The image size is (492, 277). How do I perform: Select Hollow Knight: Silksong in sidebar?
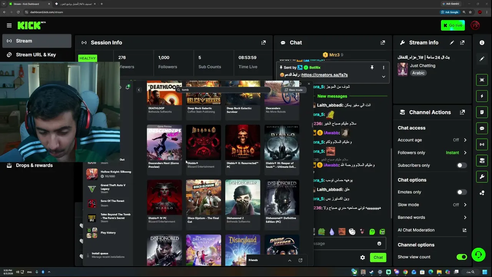point(109,174)
